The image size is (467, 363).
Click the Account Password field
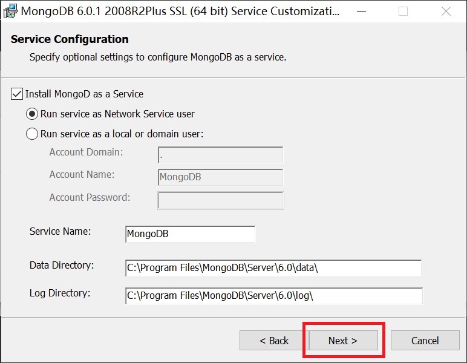221,200
